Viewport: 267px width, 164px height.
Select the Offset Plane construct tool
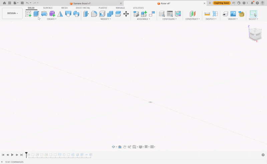click(x=193, y=14)
